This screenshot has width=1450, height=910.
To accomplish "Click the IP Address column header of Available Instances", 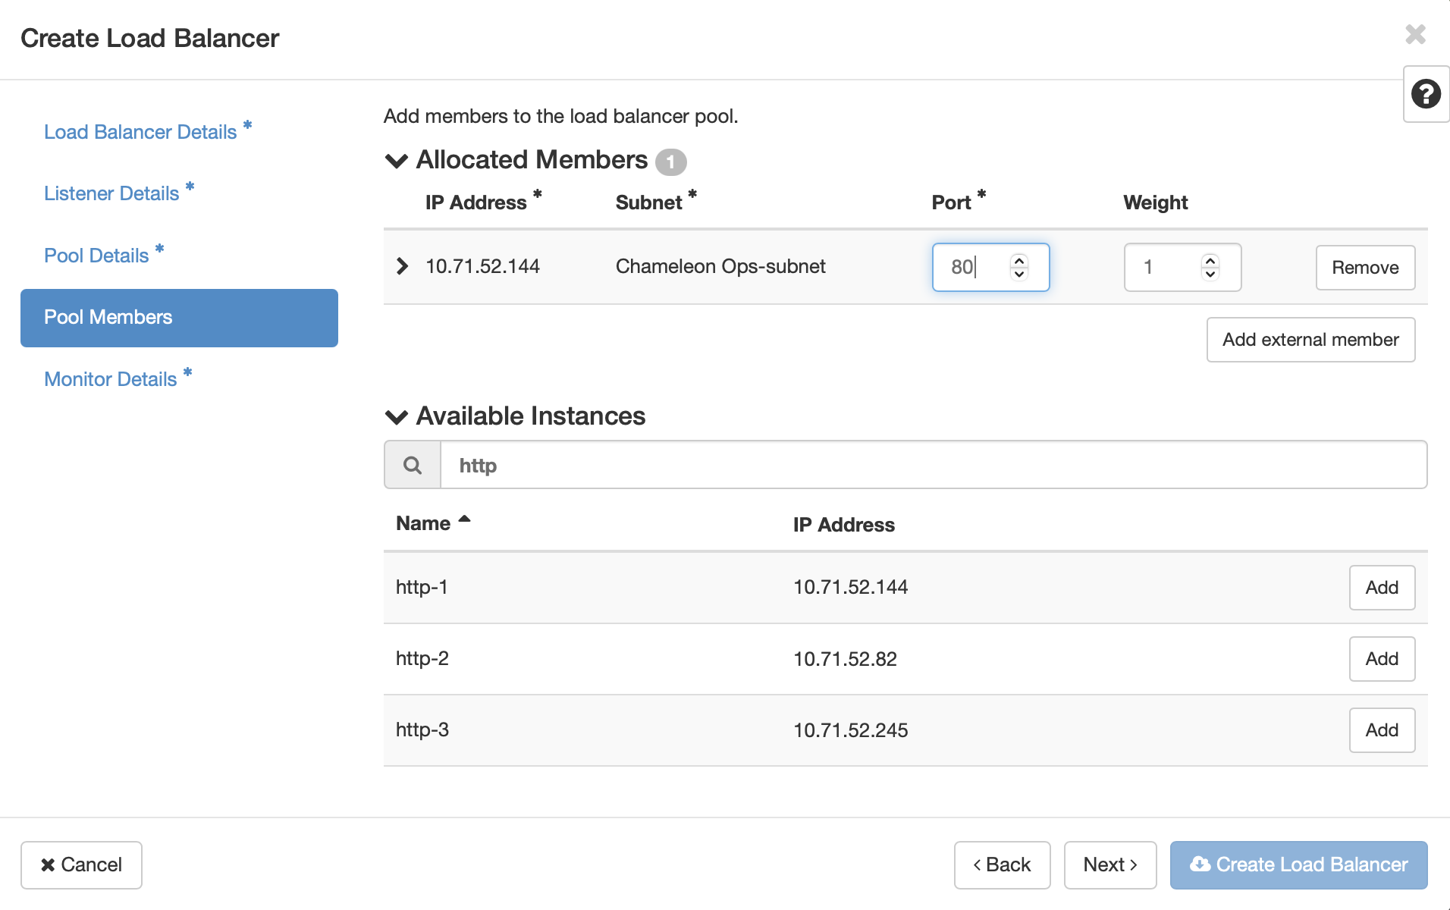I will [x=844, y=525].
